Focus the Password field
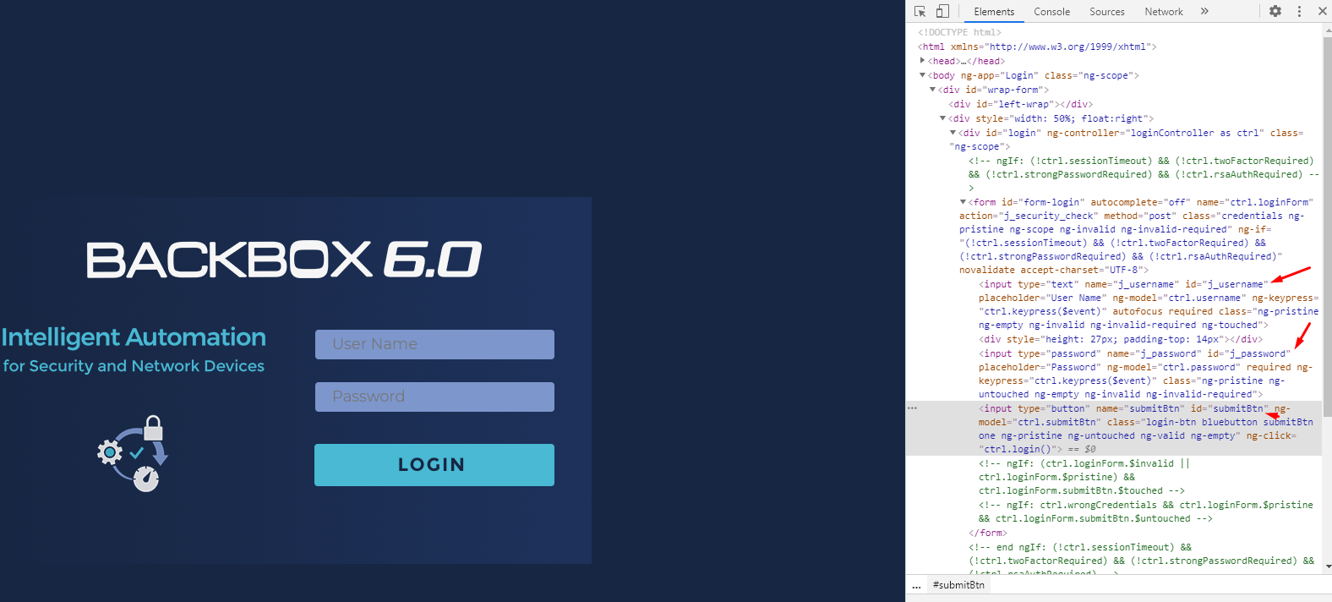 click(434, 397)
